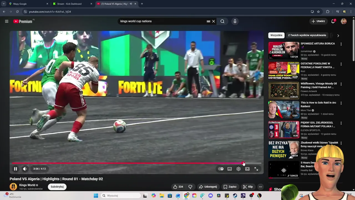
Task: Open the account avatar menu
Action: [344, 21]
